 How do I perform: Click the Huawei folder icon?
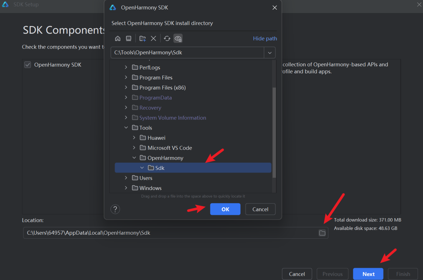[143, 137]
